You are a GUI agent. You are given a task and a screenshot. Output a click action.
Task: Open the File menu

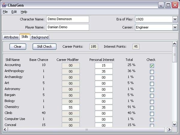click(5, 12)
